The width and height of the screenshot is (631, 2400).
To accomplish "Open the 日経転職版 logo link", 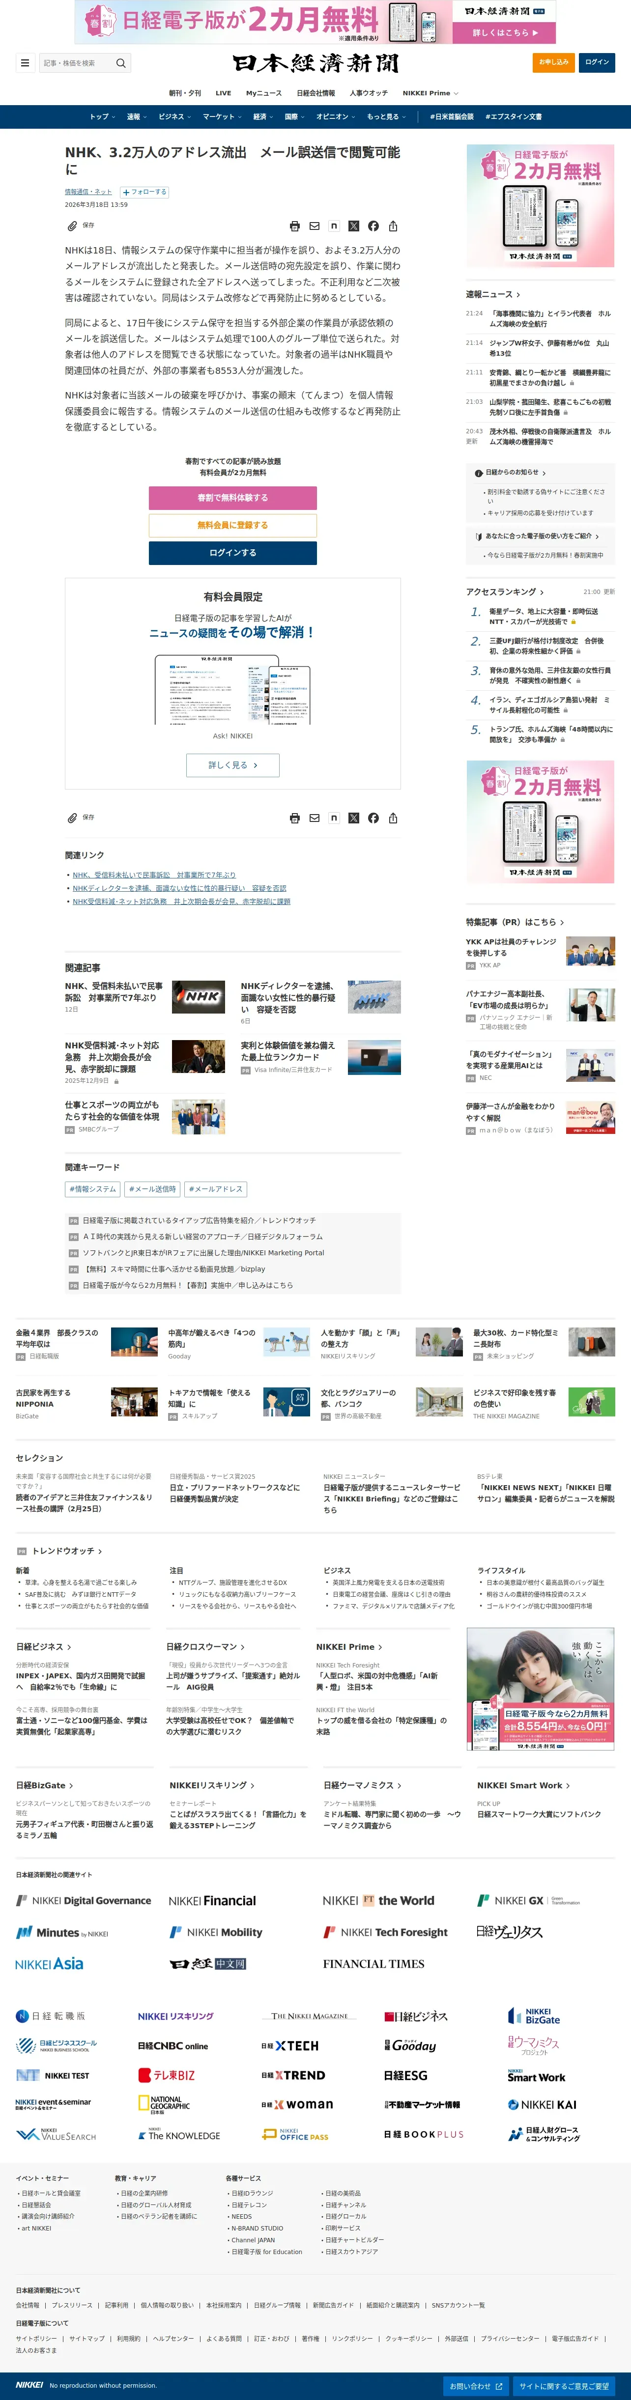I will (50, 2016).
